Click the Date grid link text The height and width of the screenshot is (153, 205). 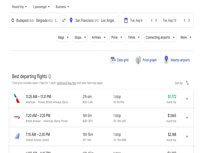pyautogui.click(x=123, y=60)
